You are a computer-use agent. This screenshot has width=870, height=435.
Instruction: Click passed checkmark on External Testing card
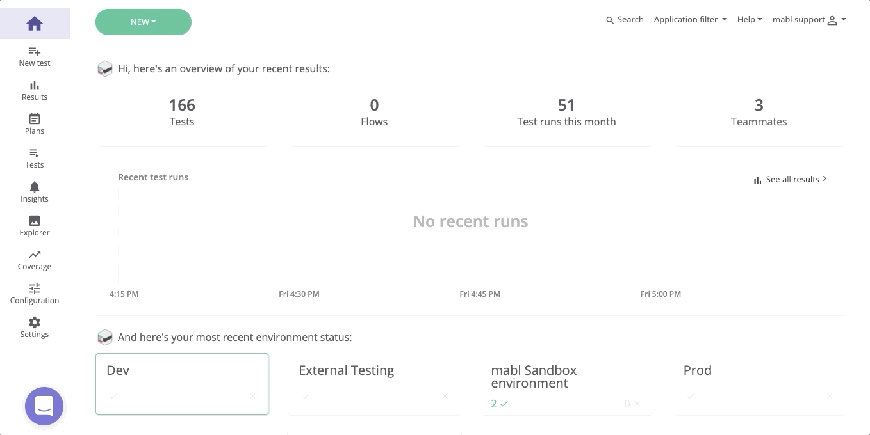[306, 396]
